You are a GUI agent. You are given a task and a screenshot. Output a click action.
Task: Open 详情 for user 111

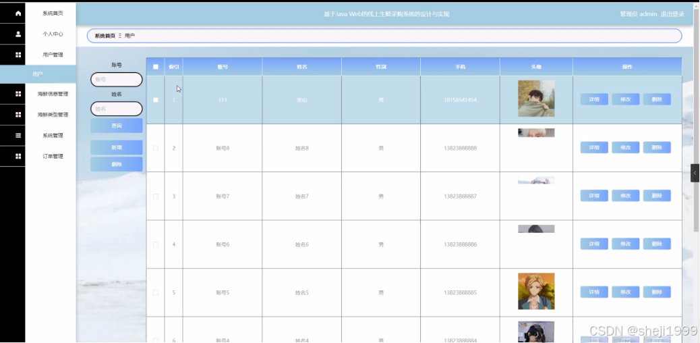[x=594, y=99]
